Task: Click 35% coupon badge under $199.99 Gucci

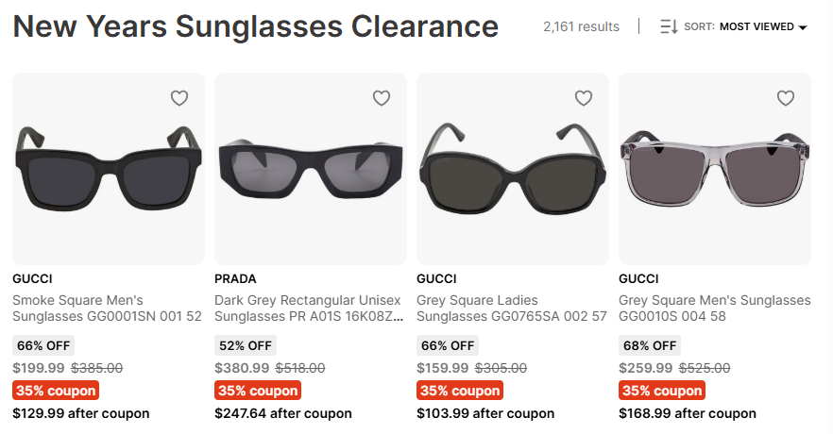Action: 56,391
